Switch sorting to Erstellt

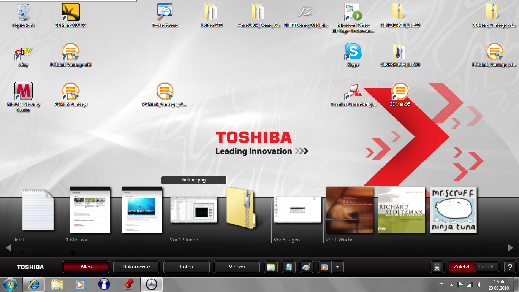tap(487, 267)
